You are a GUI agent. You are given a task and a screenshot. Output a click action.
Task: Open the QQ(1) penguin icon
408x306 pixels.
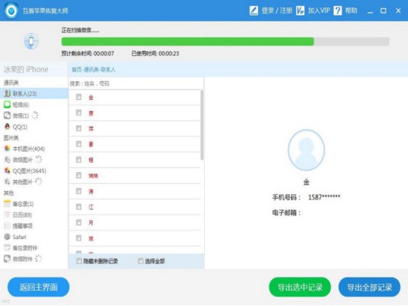(x=7, y=127)
